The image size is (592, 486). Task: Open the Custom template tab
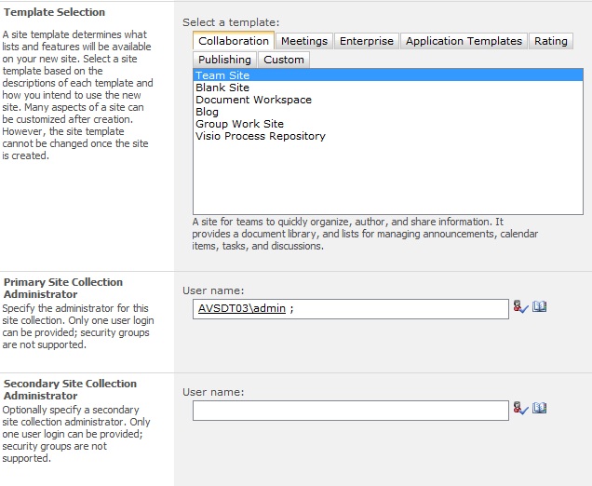coord(284,60)
